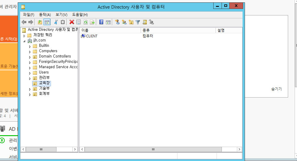Expand the 관리부 organizational unit
The height and width of the screenshot is (161, 297).
[x=30, y=78]
